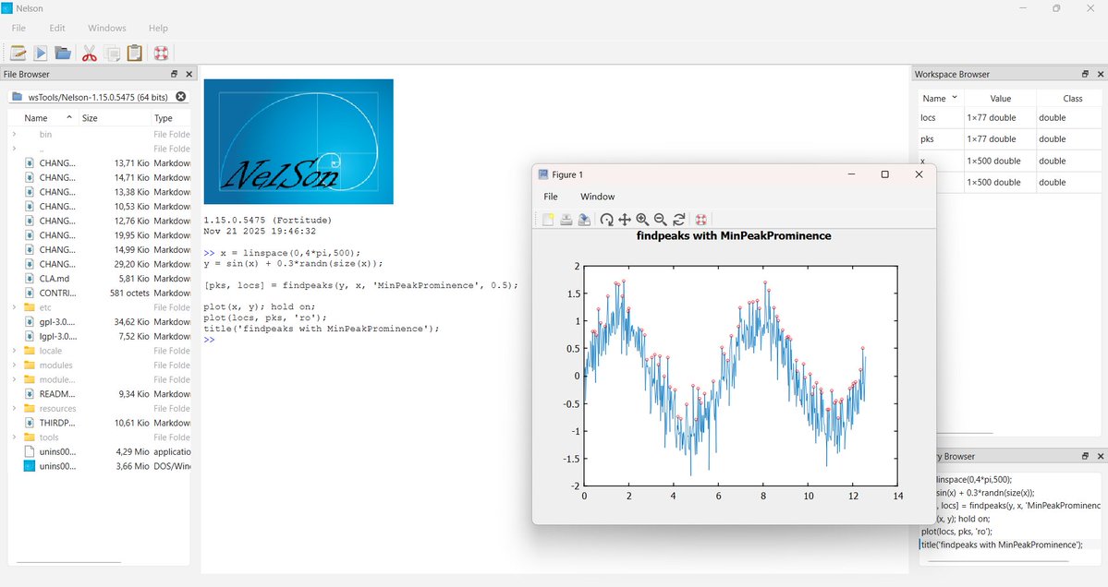The height and width of the screenshot is (587, 1108).
Task: Enable the Rotate tool in Figure 1
Action: pyautogui.click(x=606, y=220)
